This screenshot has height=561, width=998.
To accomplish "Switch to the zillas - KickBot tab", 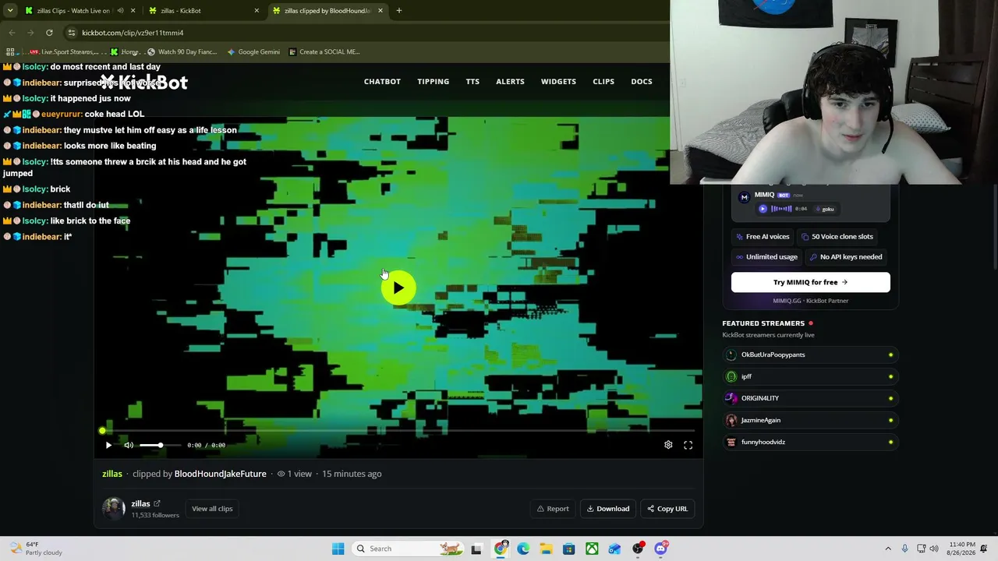I will [206, 11].
